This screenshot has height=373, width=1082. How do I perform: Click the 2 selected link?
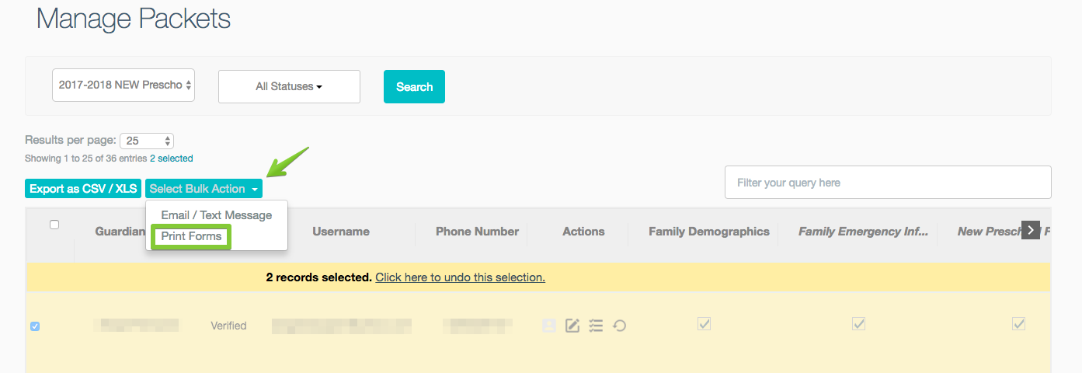172,159
